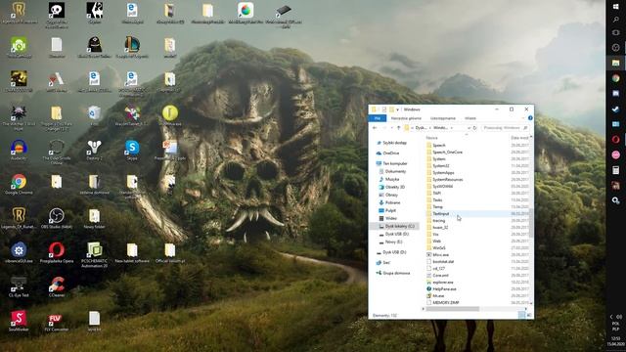Open recent locations dropdown arrow

(391, 128)
